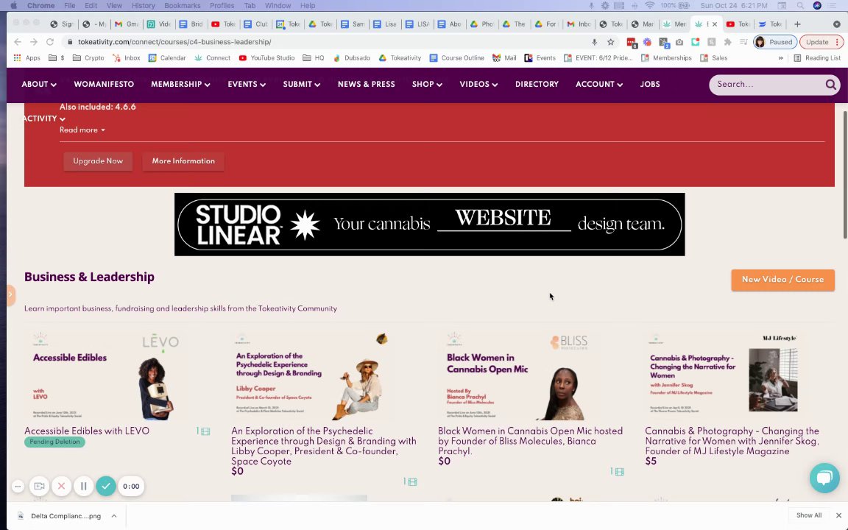Click Show All downloads button

(808, 515)
